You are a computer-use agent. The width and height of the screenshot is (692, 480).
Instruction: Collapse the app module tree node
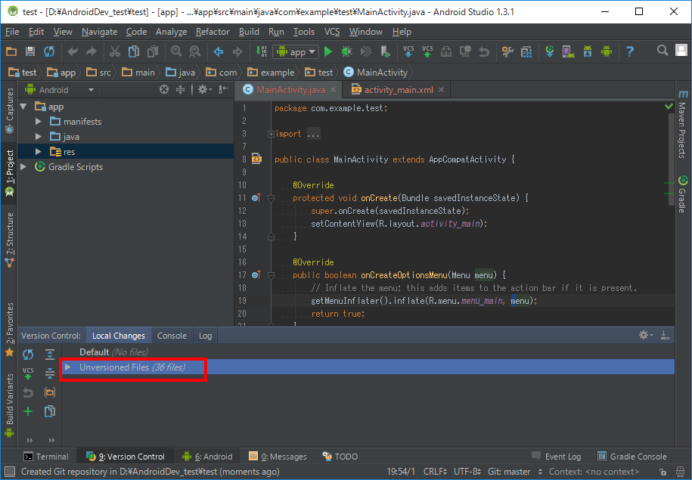(23, 107)
